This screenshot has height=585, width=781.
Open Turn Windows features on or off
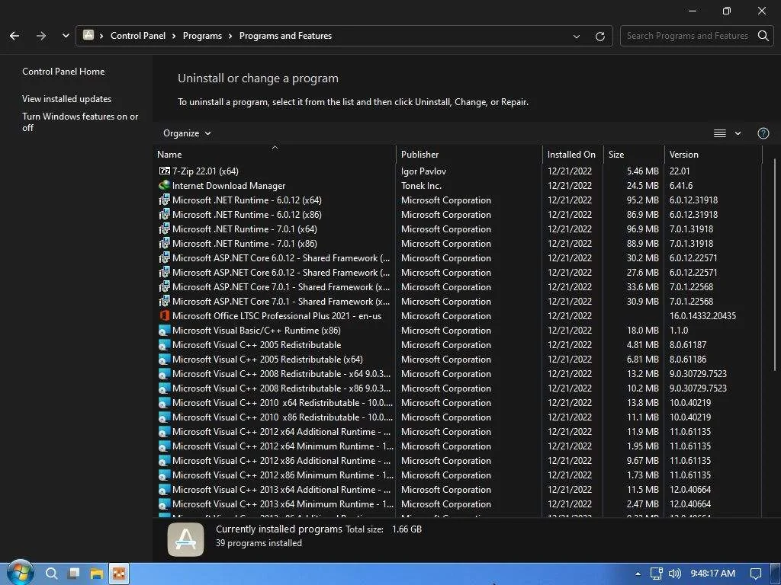pyautogui.click(x=80, y=122)
